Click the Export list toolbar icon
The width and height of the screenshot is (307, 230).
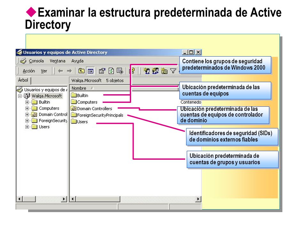point(120,71)
